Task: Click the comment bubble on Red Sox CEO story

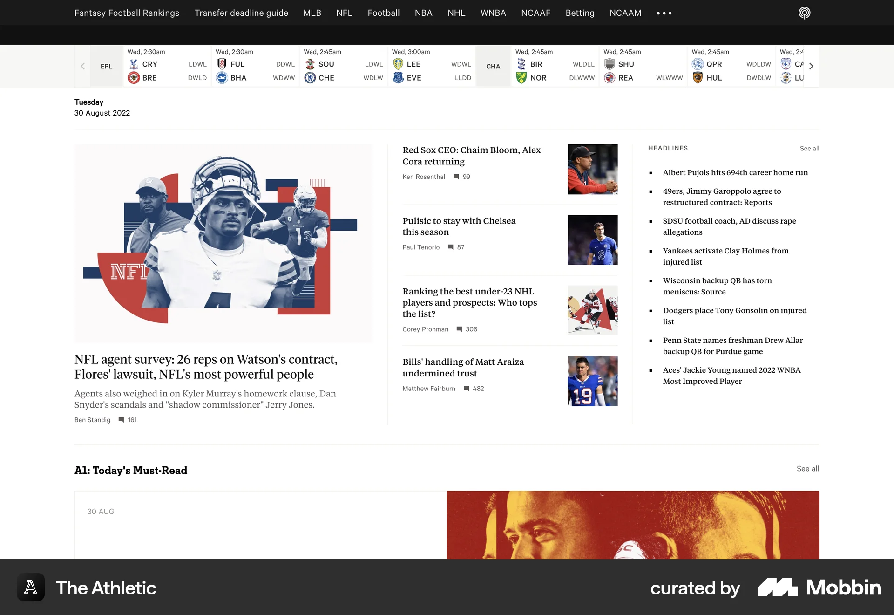Action: tap(455, 177)
